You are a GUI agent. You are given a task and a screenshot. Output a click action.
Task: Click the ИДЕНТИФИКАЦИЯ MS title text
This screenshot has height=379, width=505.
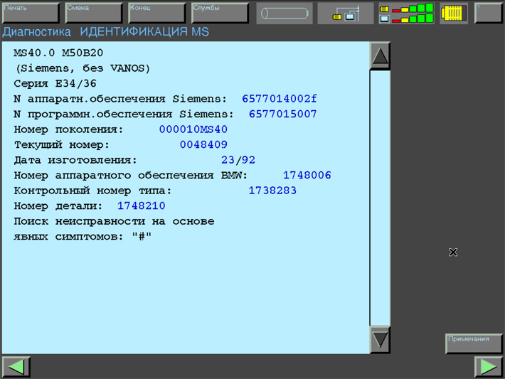[144, 32]
